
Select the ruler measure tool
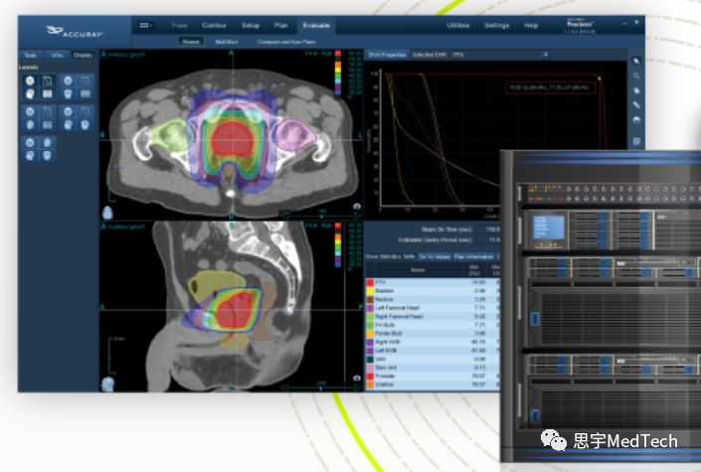click(636, 105)
